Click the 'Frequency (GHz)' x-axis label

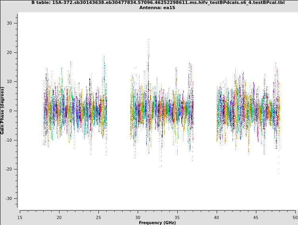[x=157, y=223]
